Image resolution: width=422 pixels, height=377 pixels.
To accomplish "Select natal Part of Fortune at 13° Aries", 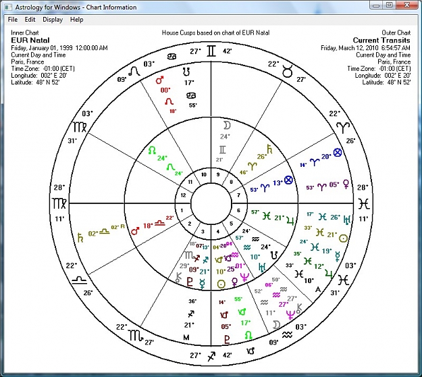I will (288, 180).
